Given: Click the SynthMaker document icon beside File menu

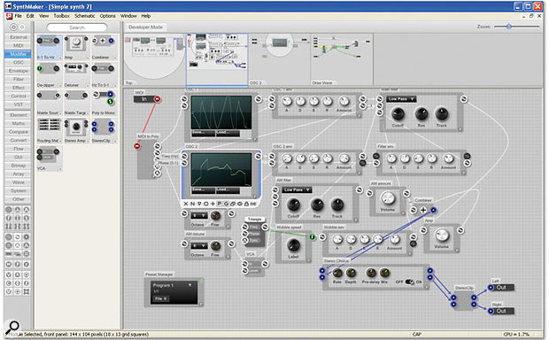Looking at the screenshot, I should click(x=9, y=16).
